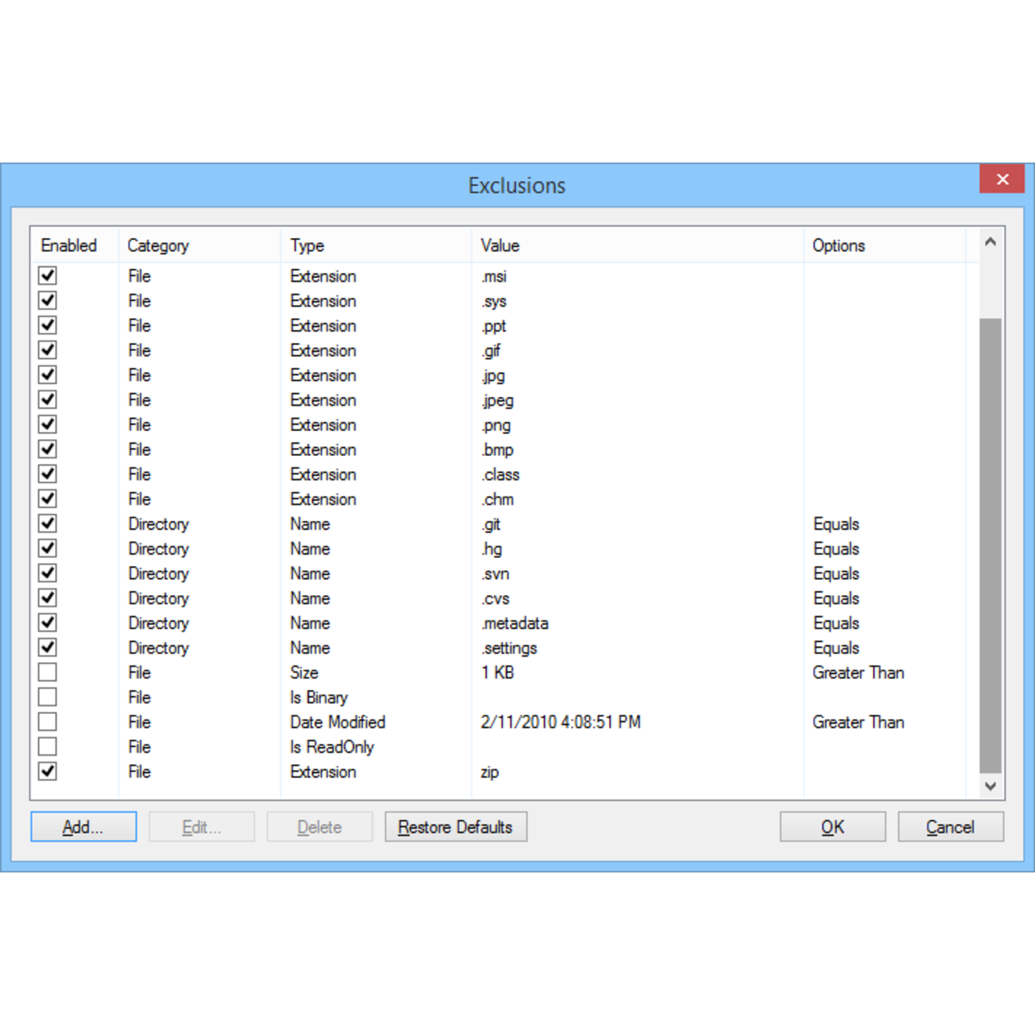Disable the .git directory exclusion
Image resolution: width=1035 pixels, height=1035 pixels.
click(x=47, y=523)
